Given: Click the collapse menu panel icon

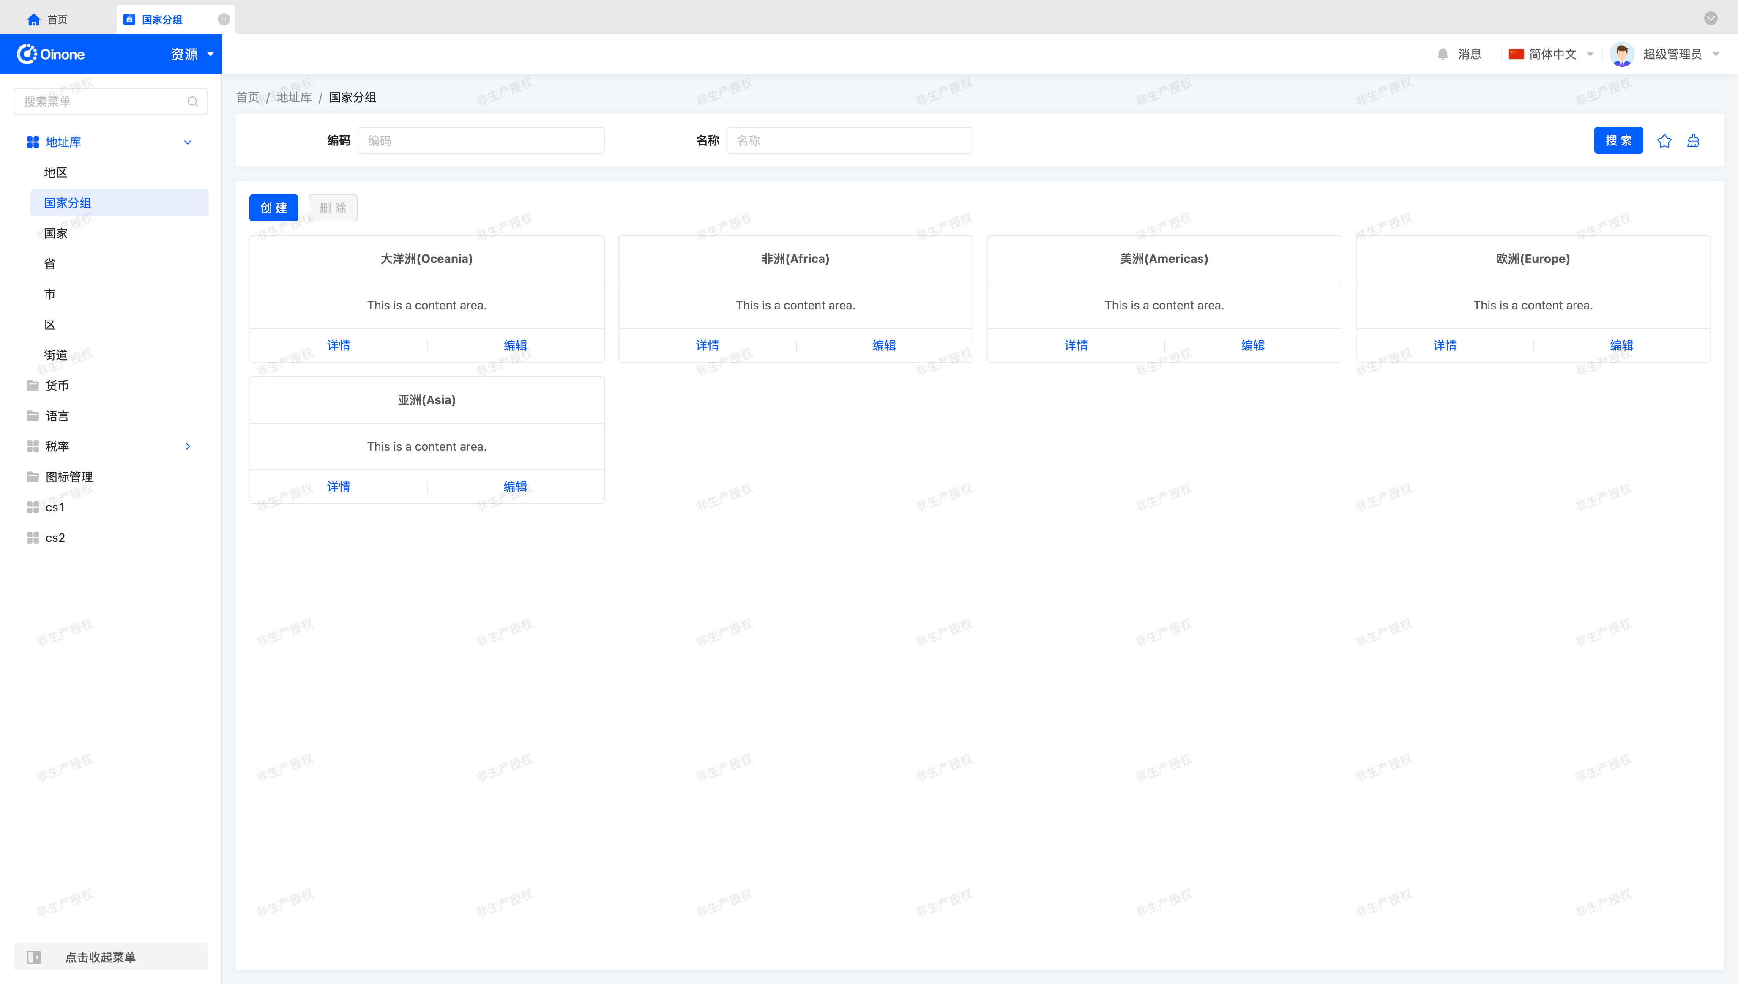Looking at the screenshot, I should 34,957.
